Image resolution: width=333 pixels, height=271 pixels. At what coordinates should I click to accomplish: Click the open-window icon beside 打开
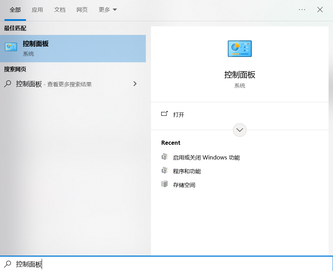[x=164, y=114]
